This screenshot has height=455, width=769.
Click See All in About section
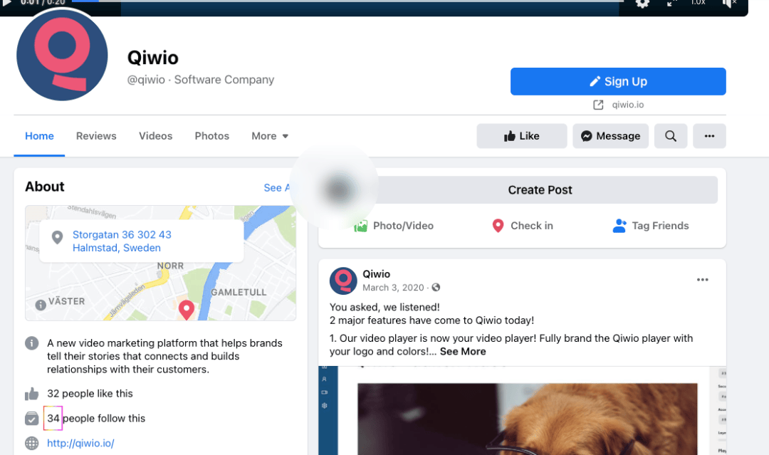pyautogui.click(x=277, y=188)
